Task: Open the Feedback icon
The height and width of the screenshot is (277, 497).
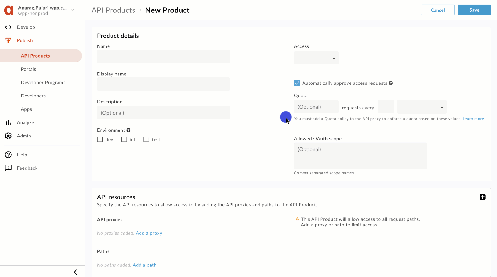Action: [8, 168]
